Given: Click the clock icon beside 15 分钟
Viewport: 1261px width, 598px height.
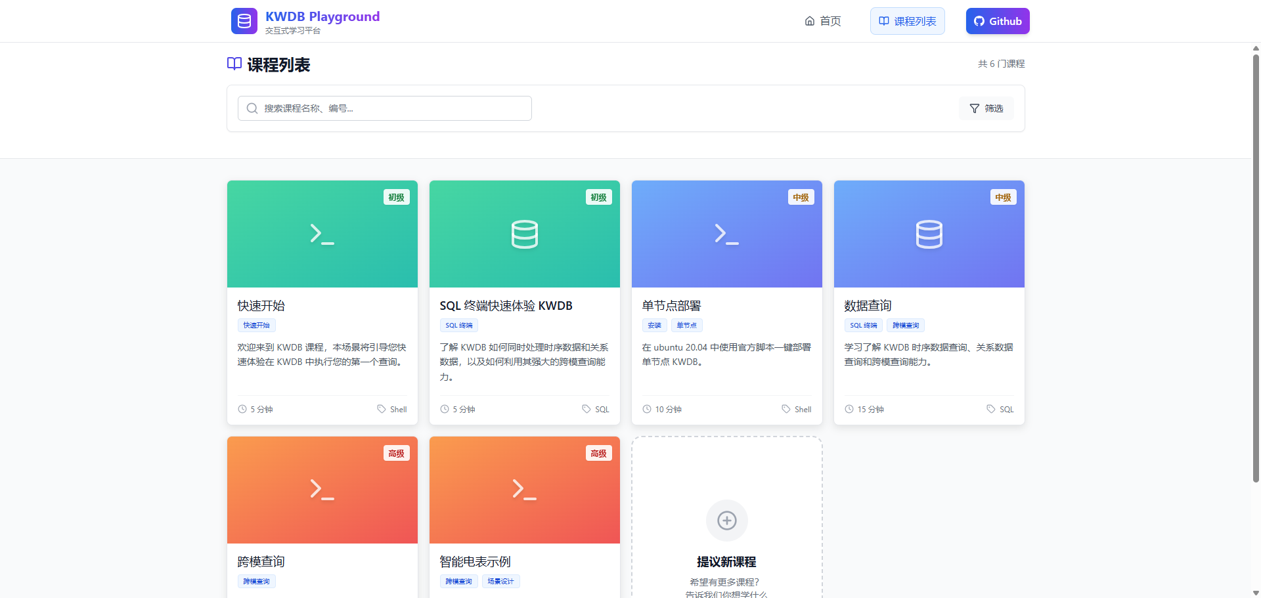Looking at the screenshot, I should point(849,409).
